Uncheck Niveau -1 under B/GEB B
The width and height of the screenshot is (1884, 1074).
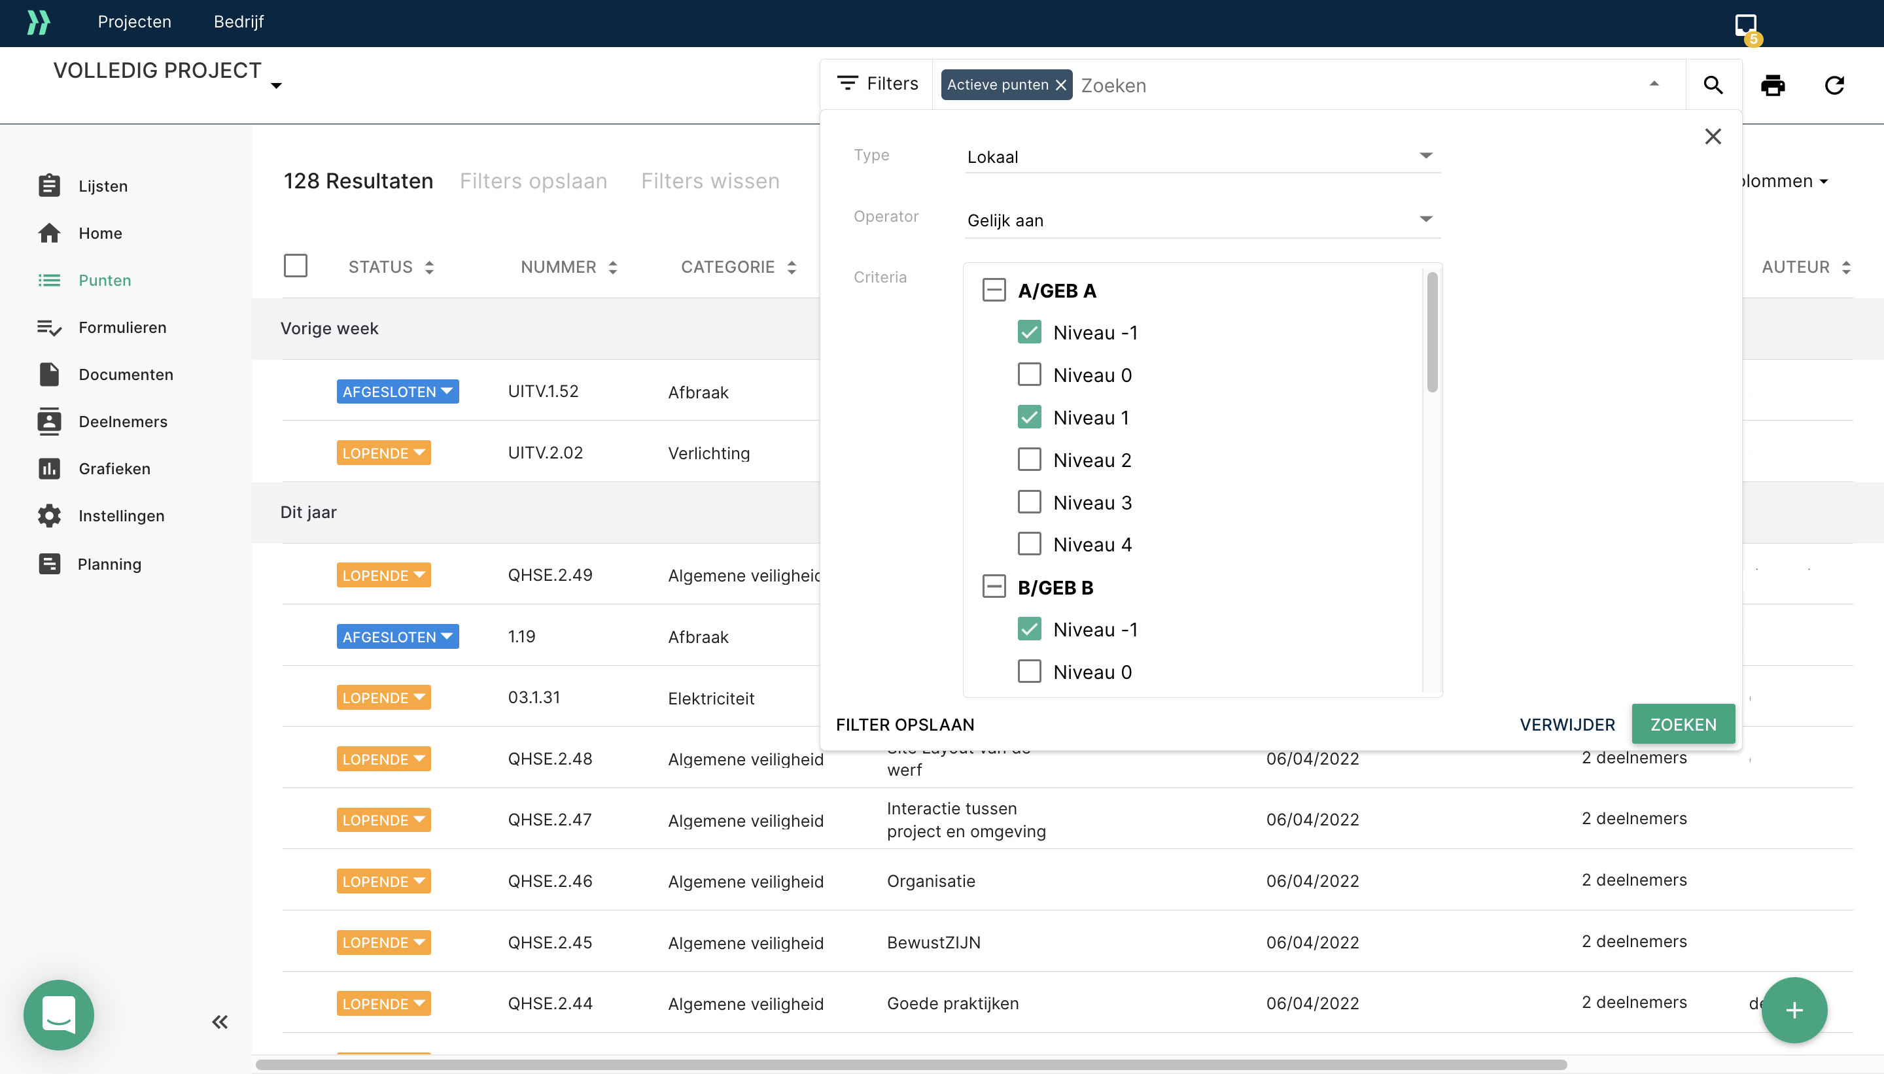(1029, 629)
